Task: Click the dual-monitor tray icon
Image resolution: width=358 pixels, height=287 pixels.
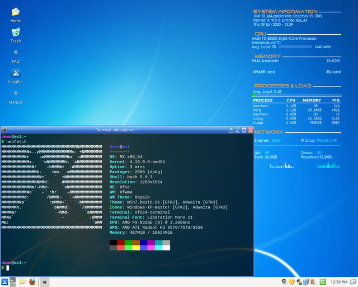Action: pyautogui.click(x=306, y=282)
